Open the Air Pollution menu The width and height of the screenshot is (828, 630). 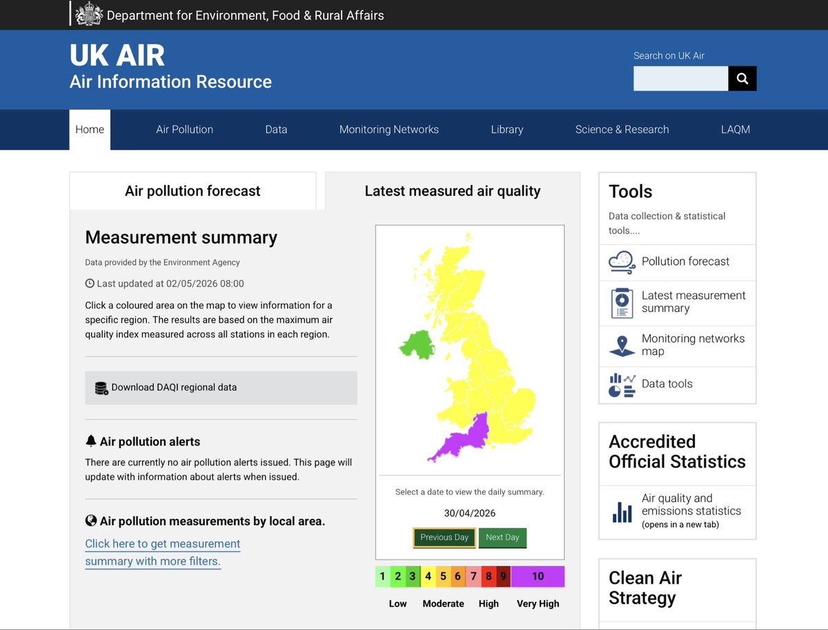pyautogui.click(x=184, y=129)
